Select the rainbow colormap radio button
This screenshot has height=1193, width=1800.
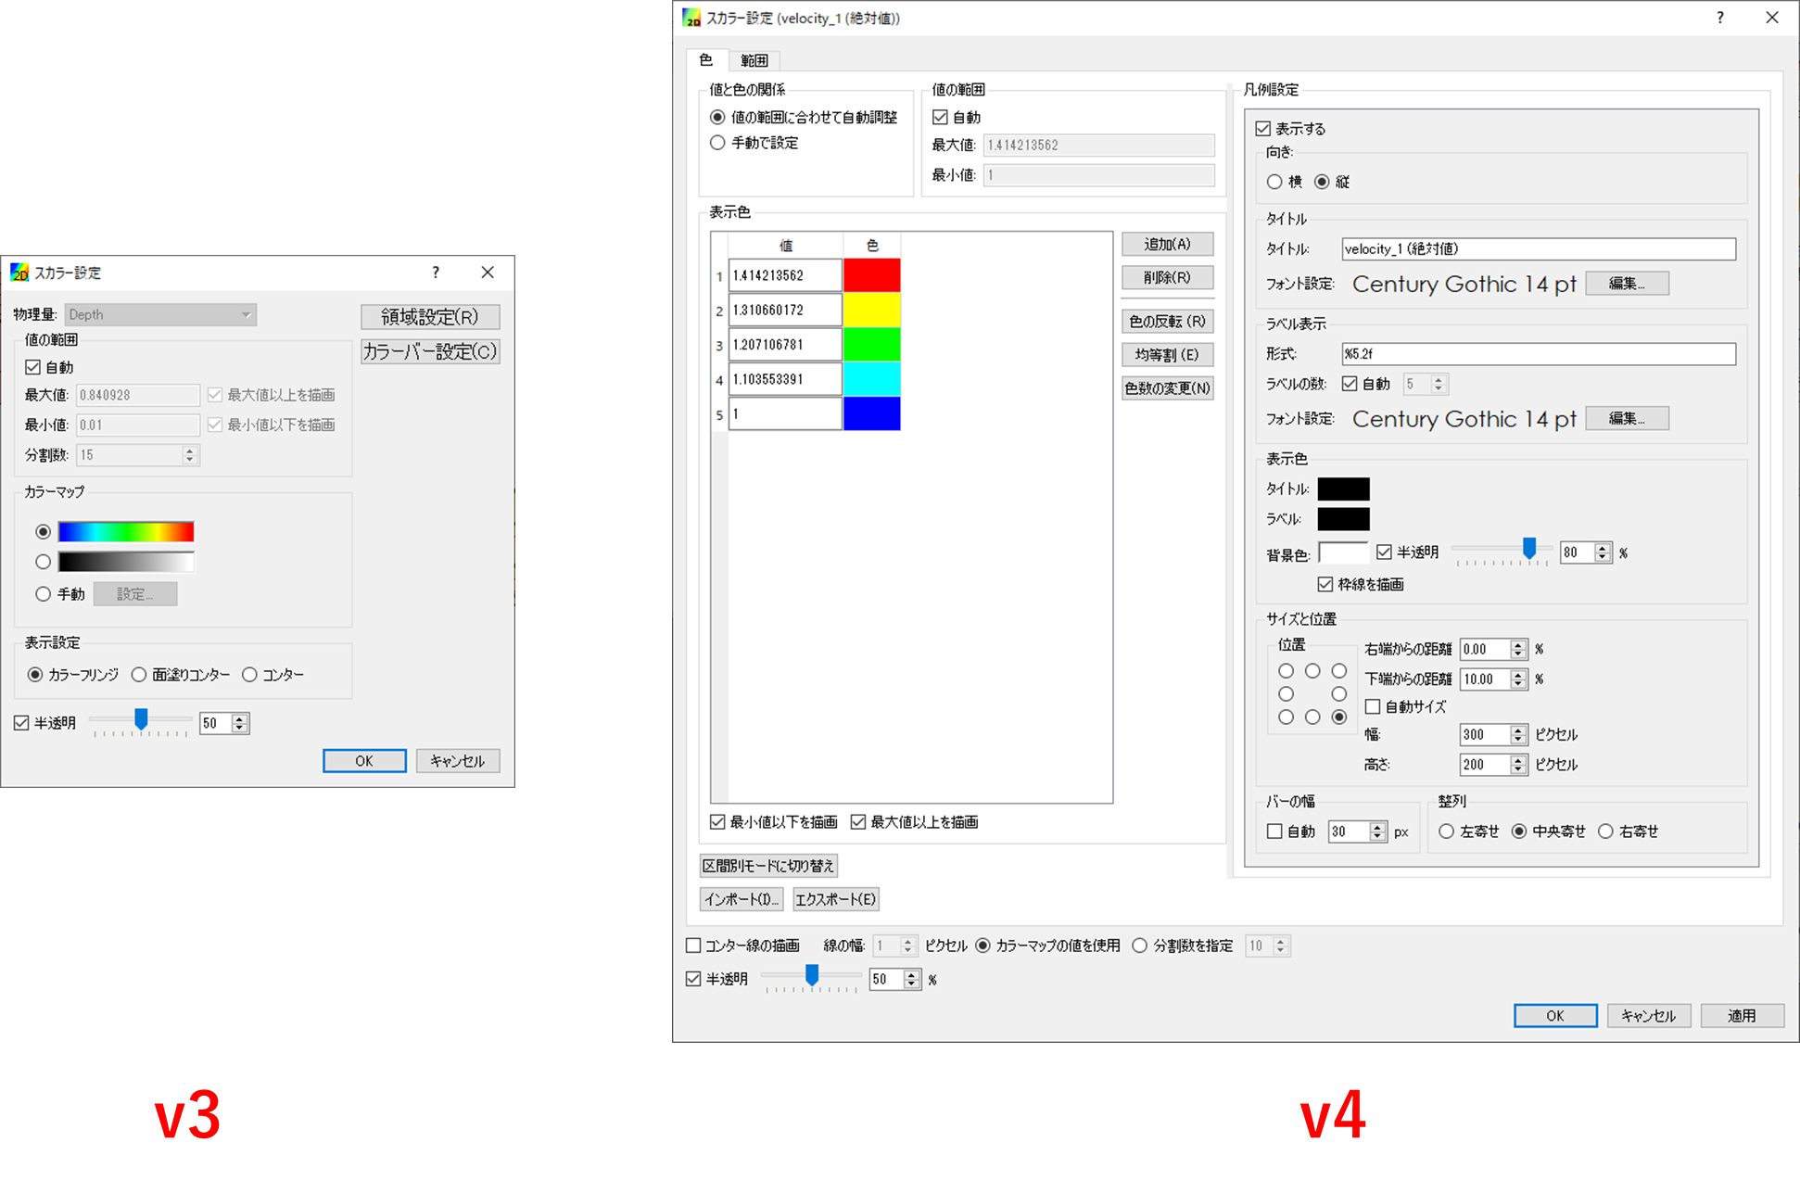[x=43, y=532]
